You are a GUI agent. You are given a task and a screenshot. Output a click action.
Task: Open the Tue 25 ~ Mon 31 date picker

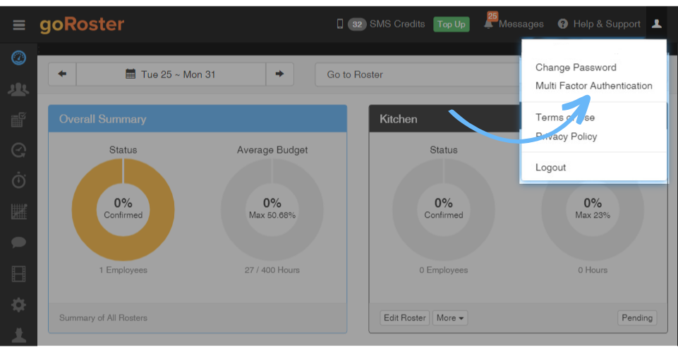click(x=171, y=74)
